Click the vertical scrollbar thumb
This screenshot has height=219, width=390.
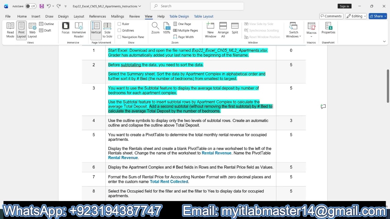point(388,86)
